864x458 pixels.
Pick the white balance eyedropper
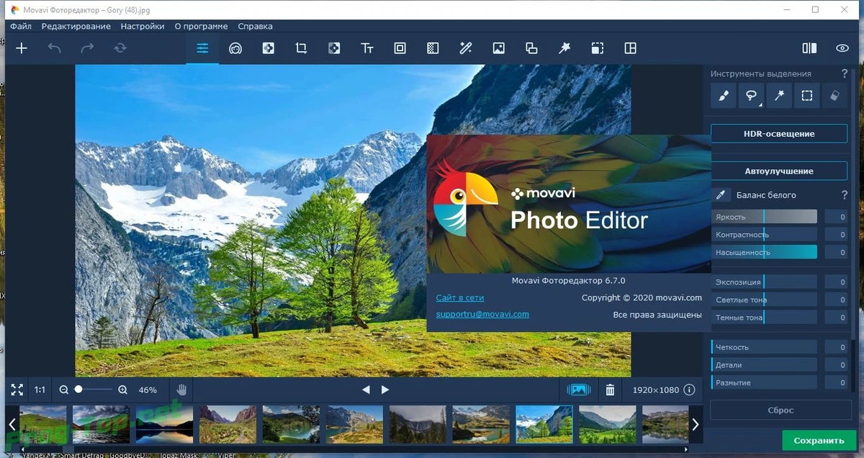tap(720, 195)
